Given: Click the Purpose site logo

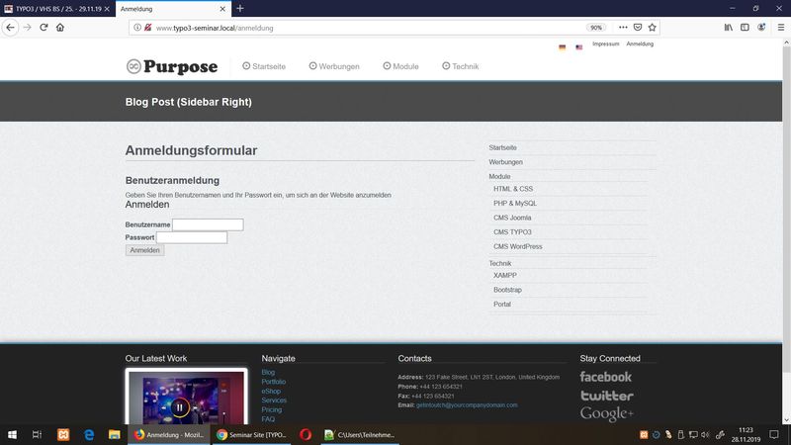Looking at the screenshot, I should point(172,66).
